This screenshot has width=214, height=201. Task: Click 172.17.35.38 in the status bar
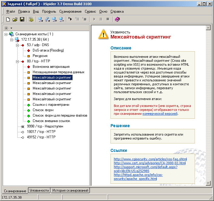[12, 197]
